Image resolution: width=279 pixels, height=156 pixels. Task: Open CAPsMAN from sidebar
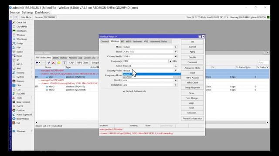click(x=21, y=27)
